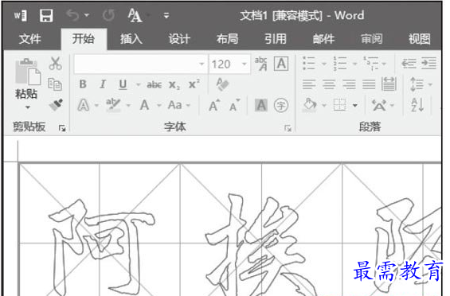Toggle superscript formatting
This screenshot has height=296, width=450.
point(194,84)
